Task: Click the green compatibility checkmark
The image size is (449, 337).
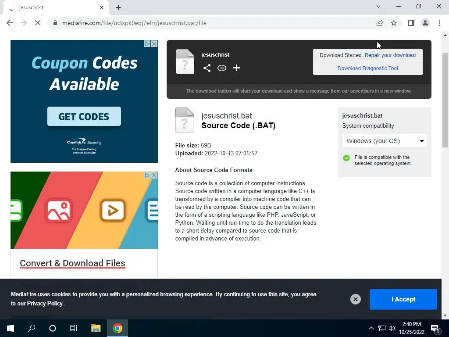Action: pyautogui.click(x=346, y=158)
